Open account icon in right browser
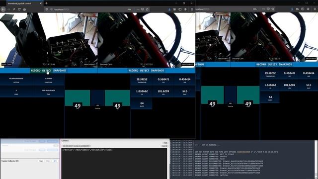Viewport: 318px width, 179px height. [x=308, y=9]
